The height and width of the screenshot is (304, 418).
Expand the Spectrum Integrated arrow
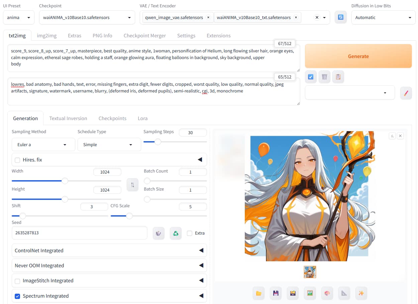(x=201, y=296)
